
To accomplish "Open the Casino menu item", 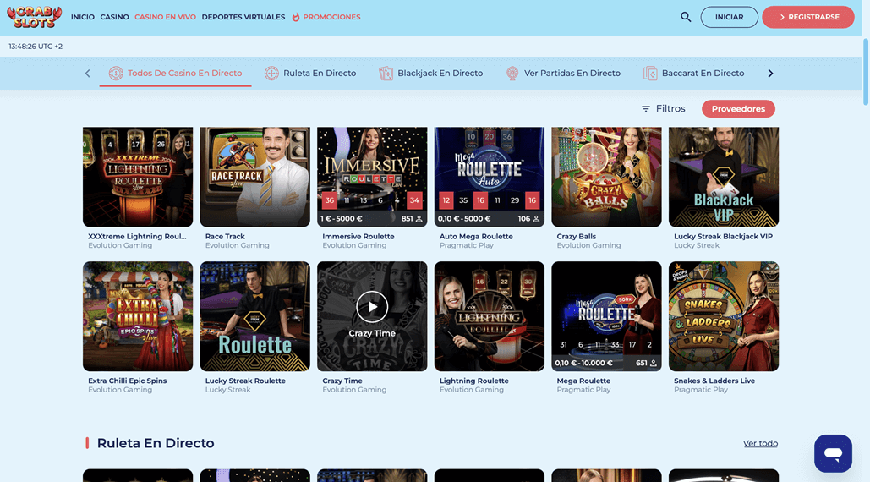I will (x=114, y=17).
